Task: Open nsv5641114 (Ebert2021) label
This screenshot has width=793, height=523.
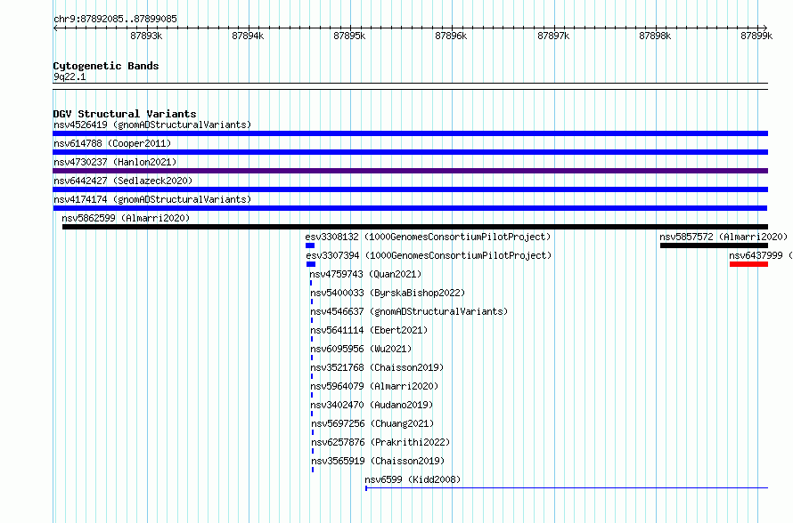Action: tap(369, 330)
